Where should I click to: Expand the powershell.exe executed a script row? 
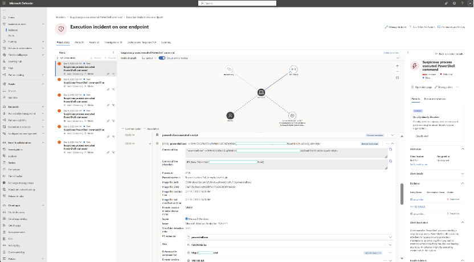(393, 135)
